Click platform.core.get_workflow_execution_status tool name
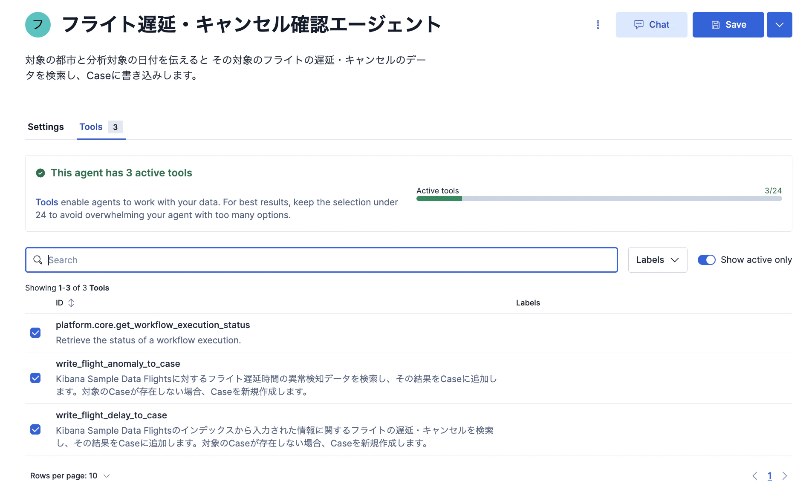 153,325
